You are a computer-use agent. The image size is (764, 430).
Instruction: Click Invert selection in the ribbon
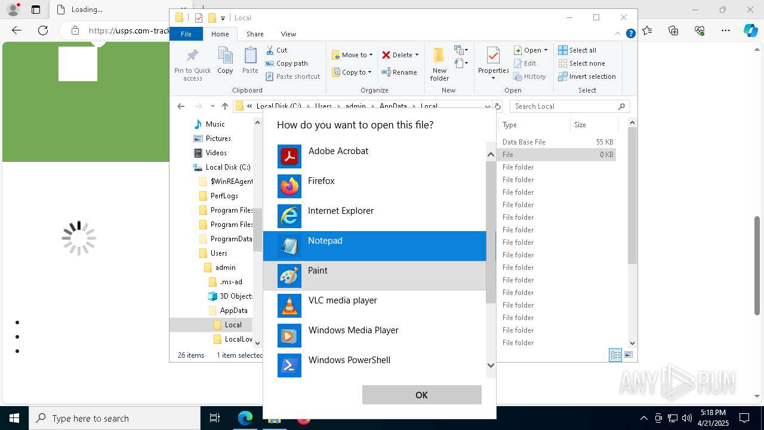(587, 76)
